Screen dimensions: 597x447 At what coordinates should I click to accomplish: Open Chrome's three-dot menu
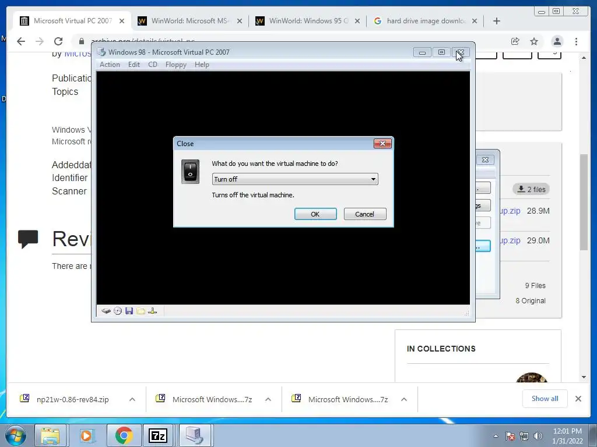point(576,41)
